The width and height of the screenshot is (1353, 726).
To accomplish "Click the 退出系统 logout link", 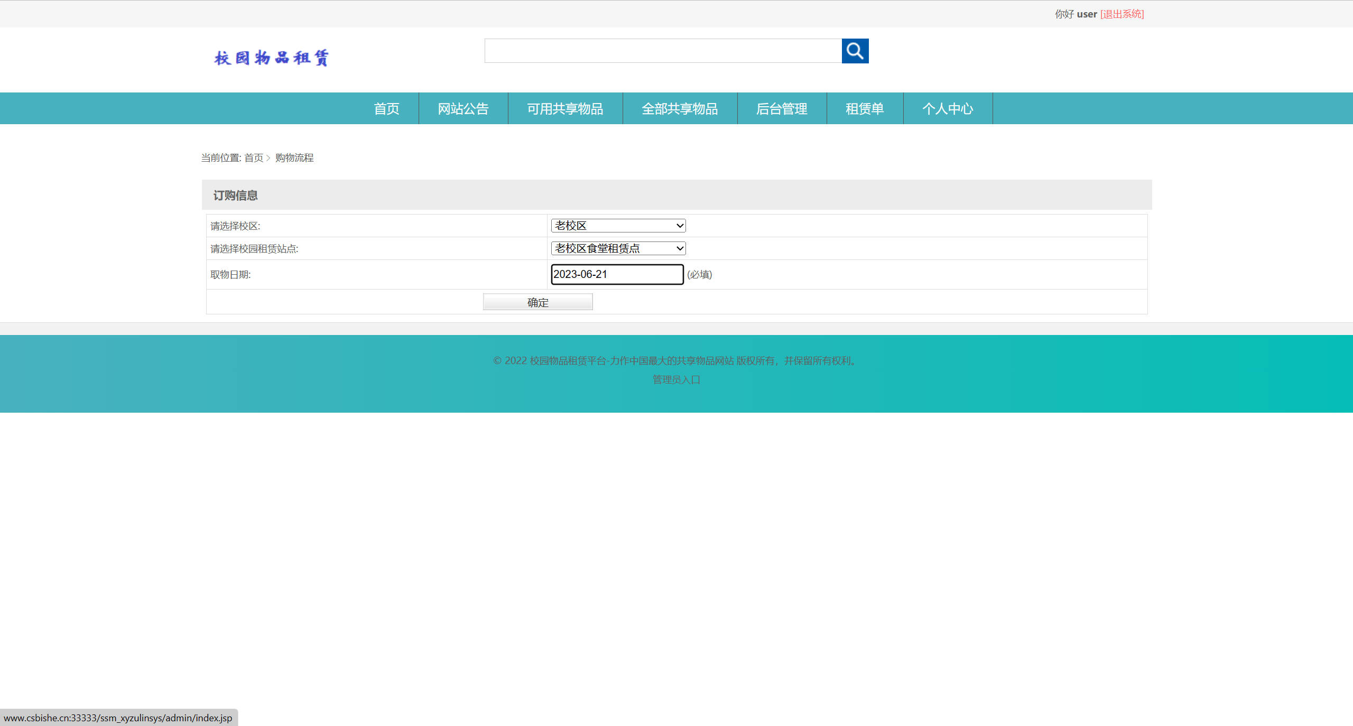I will coord(1122,14).
